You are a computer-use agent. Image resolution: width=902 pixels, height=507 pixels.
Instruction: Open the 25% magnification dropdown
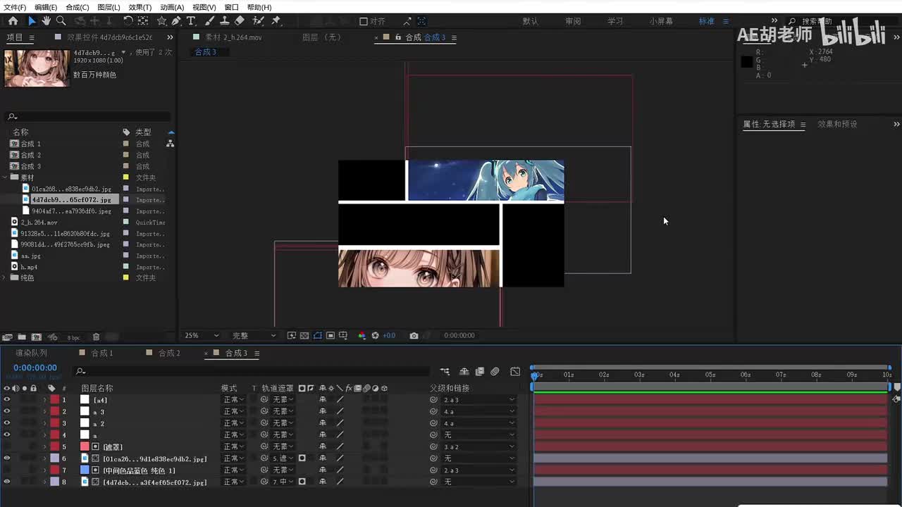(202, 336)
